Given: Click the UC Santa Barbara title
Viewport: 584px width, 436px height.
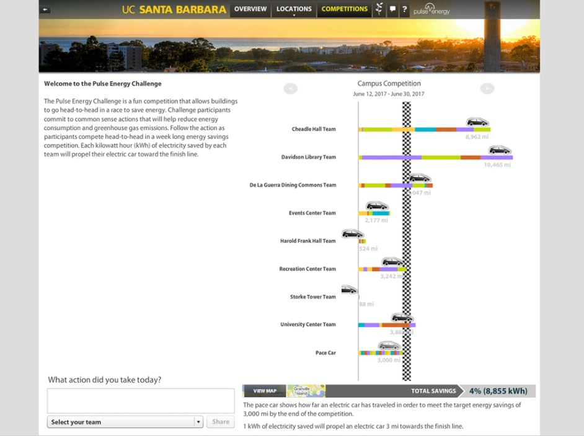Looking at the screenshot, I should pyautogui.click(x=174, y=9).
